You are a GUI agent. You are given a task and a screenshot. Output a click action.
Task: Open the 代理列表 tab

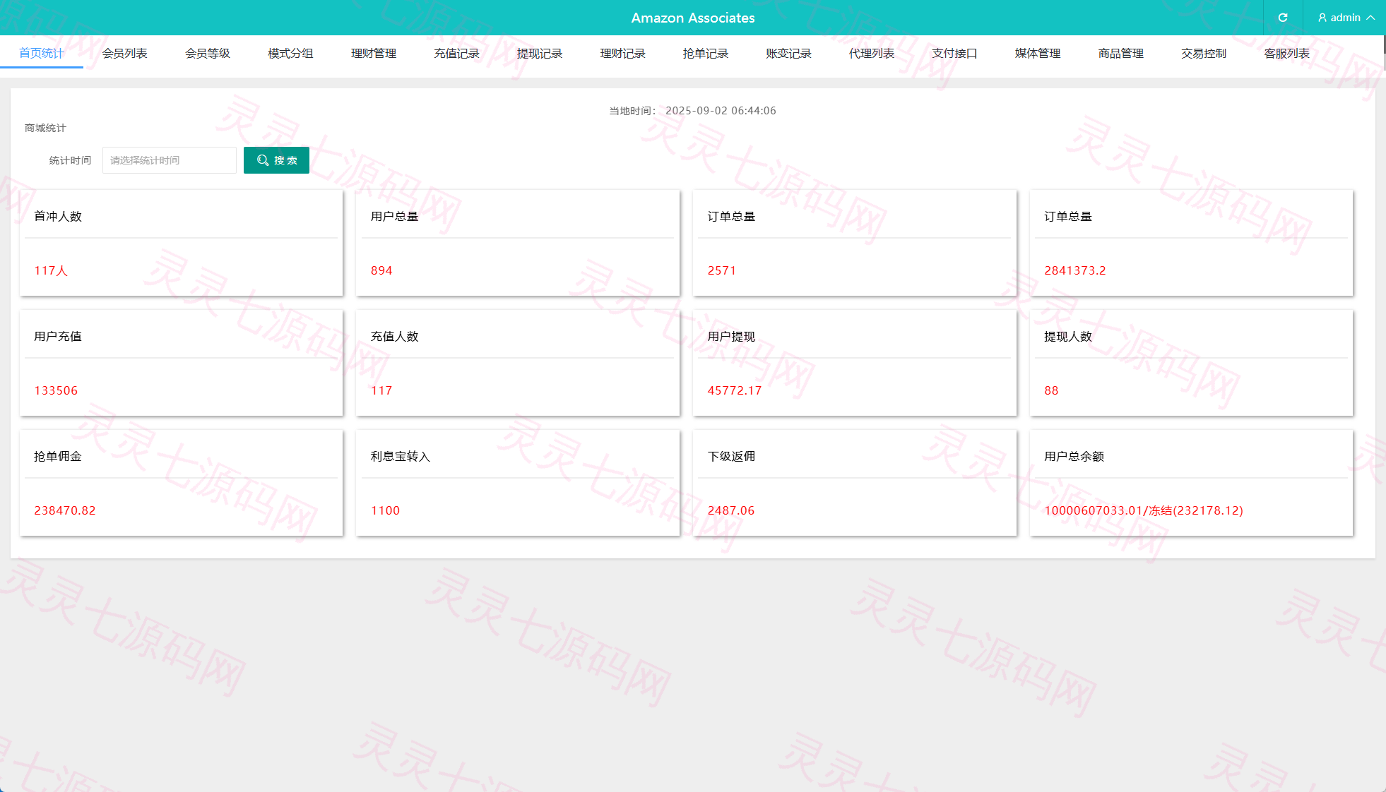[x=872, y=53]
